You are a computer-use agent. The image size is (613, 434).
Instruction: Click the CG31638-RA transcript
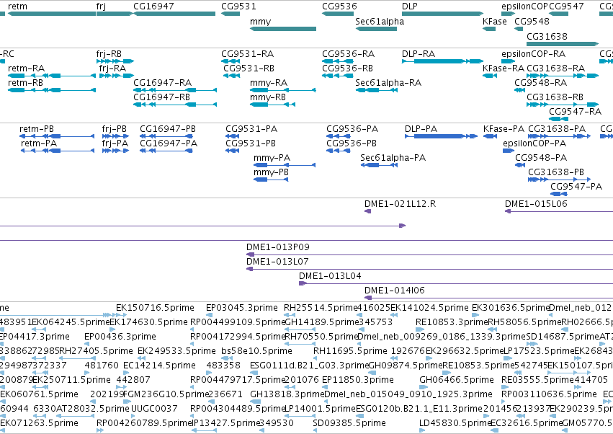point(563,76)
